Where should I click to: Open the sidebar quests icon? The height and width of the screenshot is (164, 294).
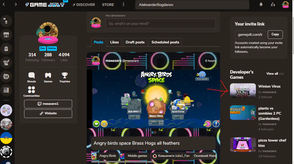click(6, 62)
